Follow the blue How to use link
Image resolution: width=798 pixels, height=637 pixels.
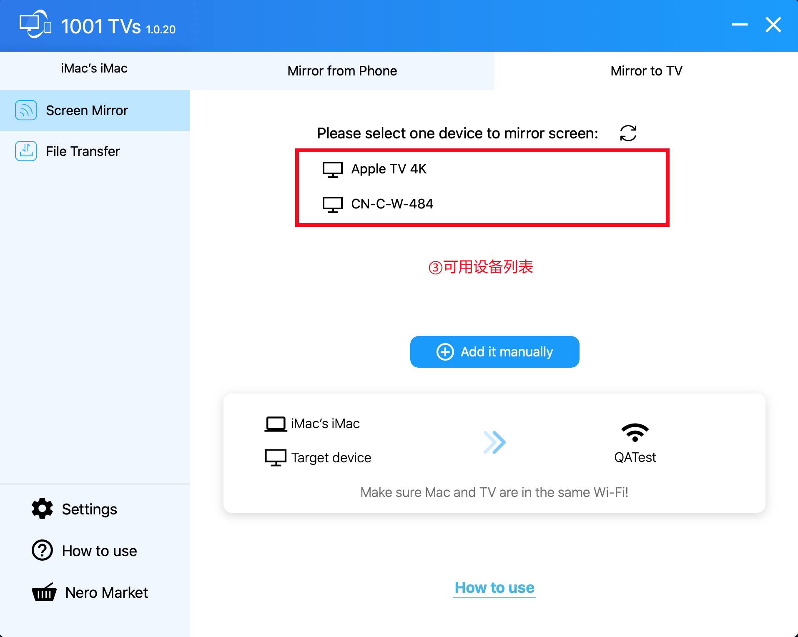(x=494, y=587)
